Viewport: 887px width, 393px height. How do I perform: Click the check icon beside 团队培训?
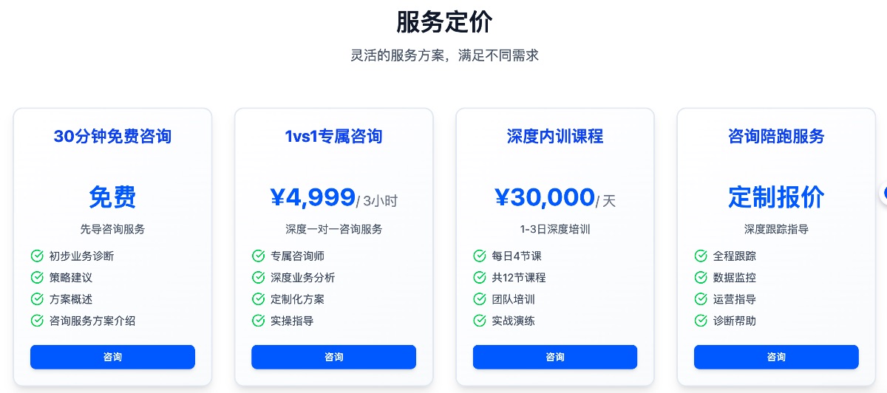(480, 299)
